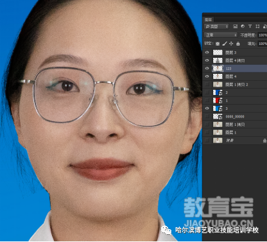Switch to the 图层 panel tab

pos(208,20)
